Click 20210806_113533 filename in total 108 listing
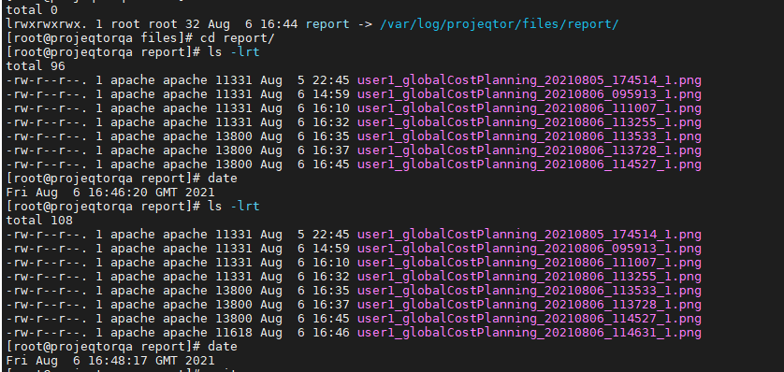Screen dimensions: 784x372 click(x=529, y=290)
